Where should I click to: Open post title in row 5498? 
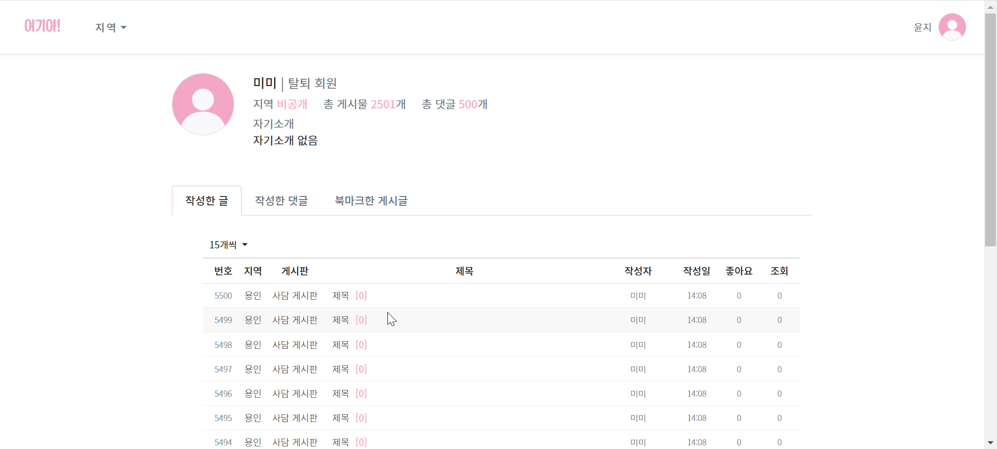[341, 345]
